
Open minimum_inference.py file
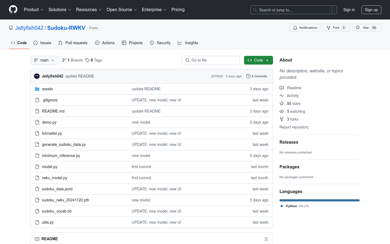coord(61,156)
